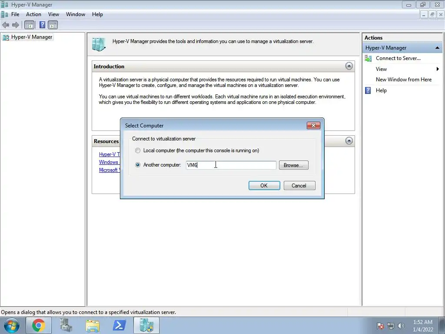
Task: Click Cancel in Select Computer dialog
Action: (x=299, y=185)
